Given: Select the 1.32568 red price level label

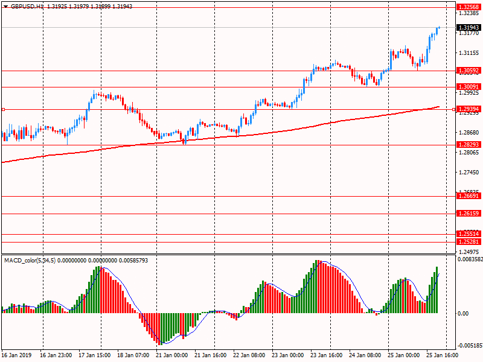Looking at the screenshot, I should pos(469,7).
